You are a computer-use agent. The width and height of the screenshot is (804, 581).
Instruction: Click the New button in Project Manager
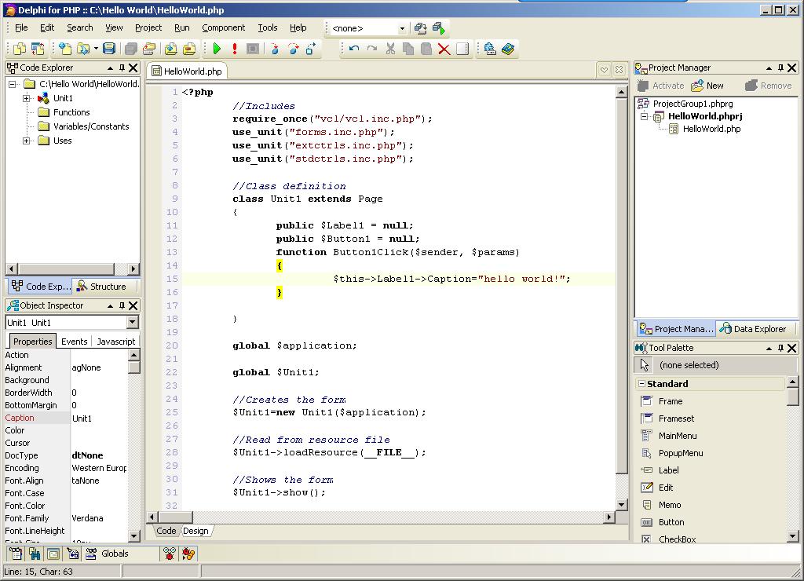(x=707, y=86)
